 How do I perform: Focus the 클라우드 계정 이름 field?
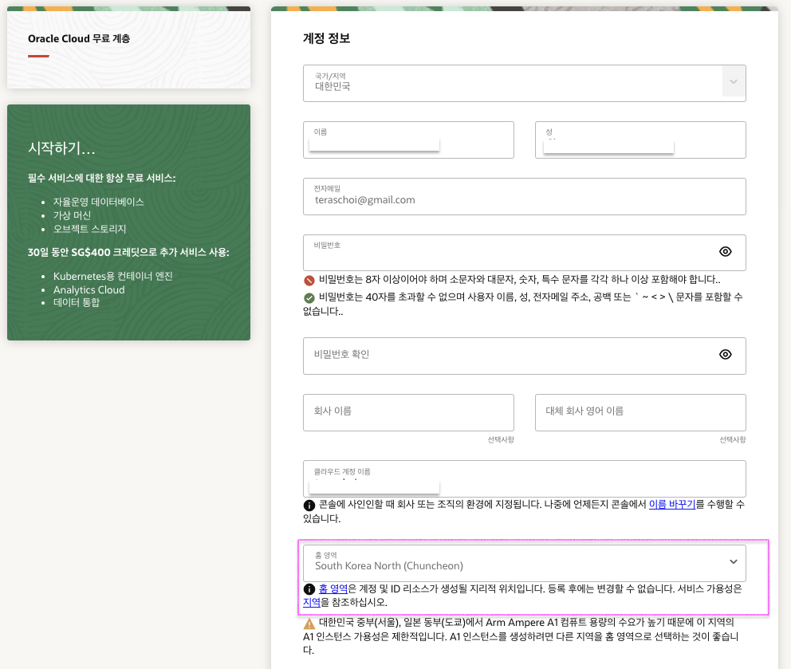524,478
